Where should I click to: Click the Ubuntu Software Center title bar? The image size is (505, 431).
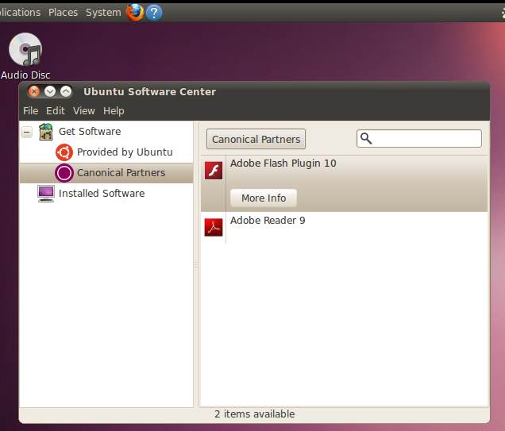254,92
